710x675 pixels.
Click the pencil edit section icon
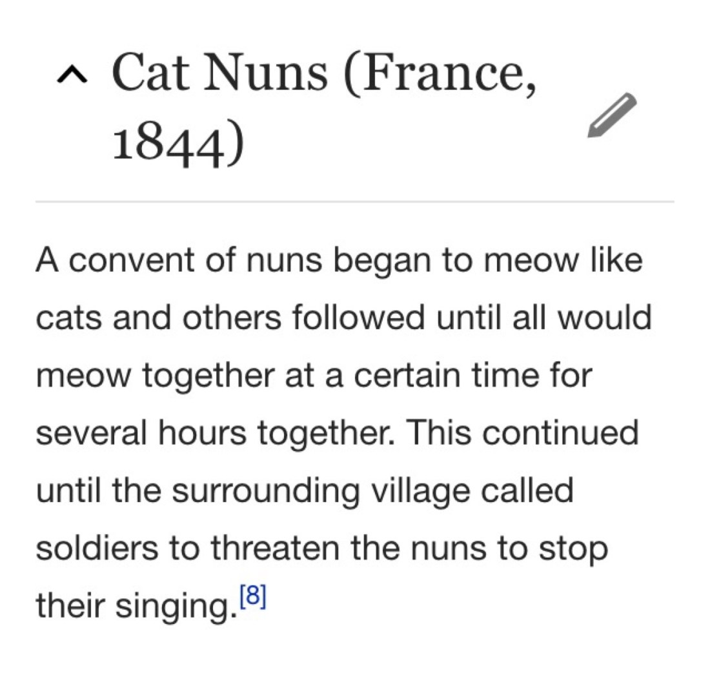pyautogui.click(x=611, y=115)
